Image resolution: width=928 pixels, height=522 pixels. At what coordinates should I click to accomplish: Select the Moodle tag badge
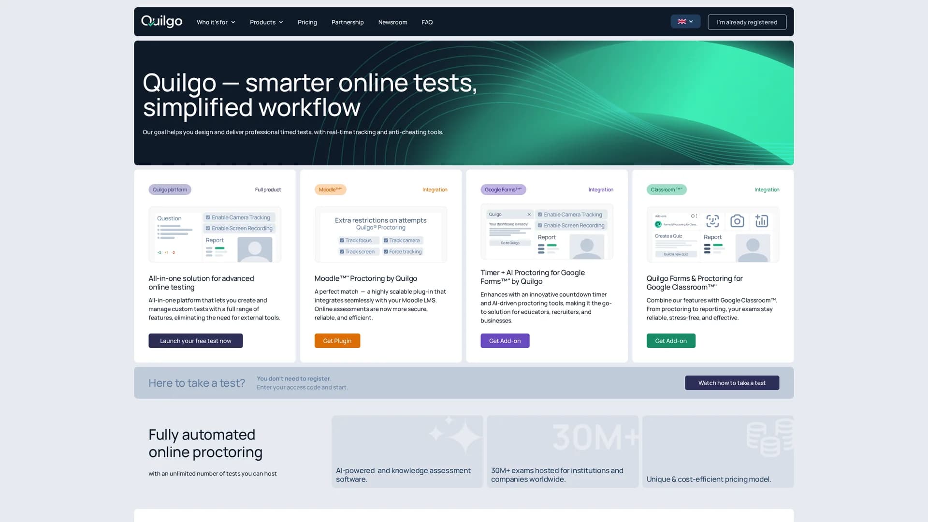[x=330, y=189]
